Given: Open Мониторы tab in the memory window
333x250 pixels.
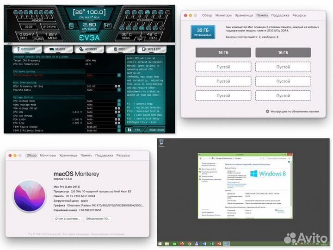Looking at the screenshot, I should [x=223, y=15].
